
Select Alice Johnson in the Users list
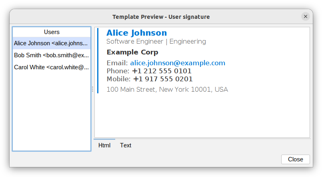(52, 43)
